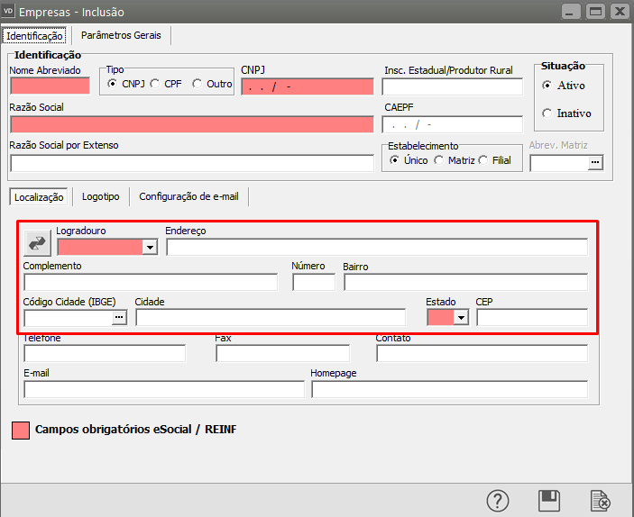Open the Código Cidade (IBGE) lookup button

point(119,317)
